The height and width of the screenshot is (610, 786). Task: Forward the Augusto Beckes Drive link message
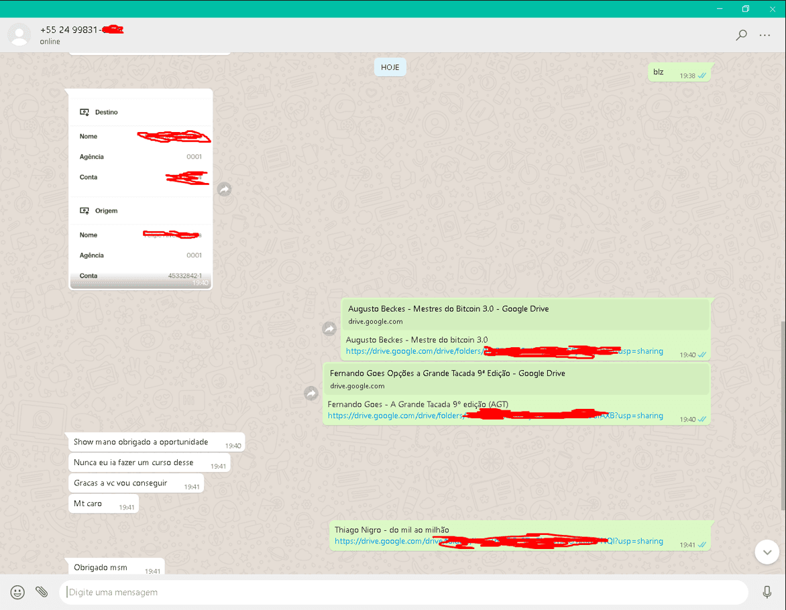tap(329, 328)
